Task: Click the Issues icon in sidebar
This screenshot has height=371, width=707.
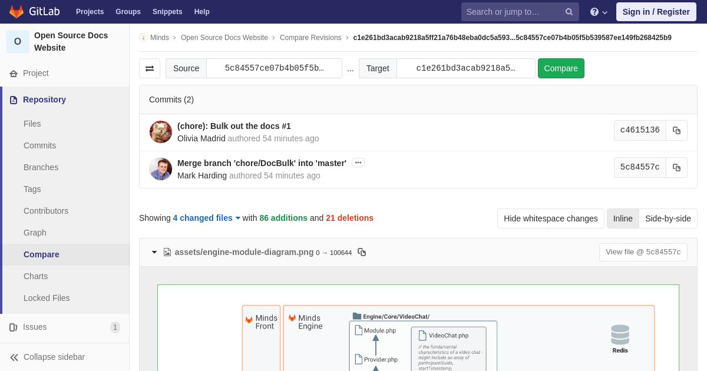Action: click(14, 327)
